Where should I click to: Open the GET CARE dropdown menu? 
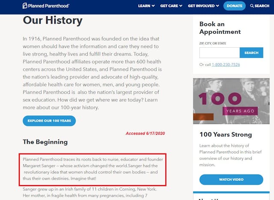click(171, 6)
